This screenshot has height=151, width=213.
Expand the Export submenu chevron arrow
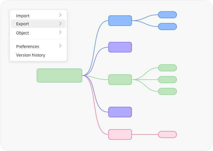pyautogui.click(x=60, y=24)
